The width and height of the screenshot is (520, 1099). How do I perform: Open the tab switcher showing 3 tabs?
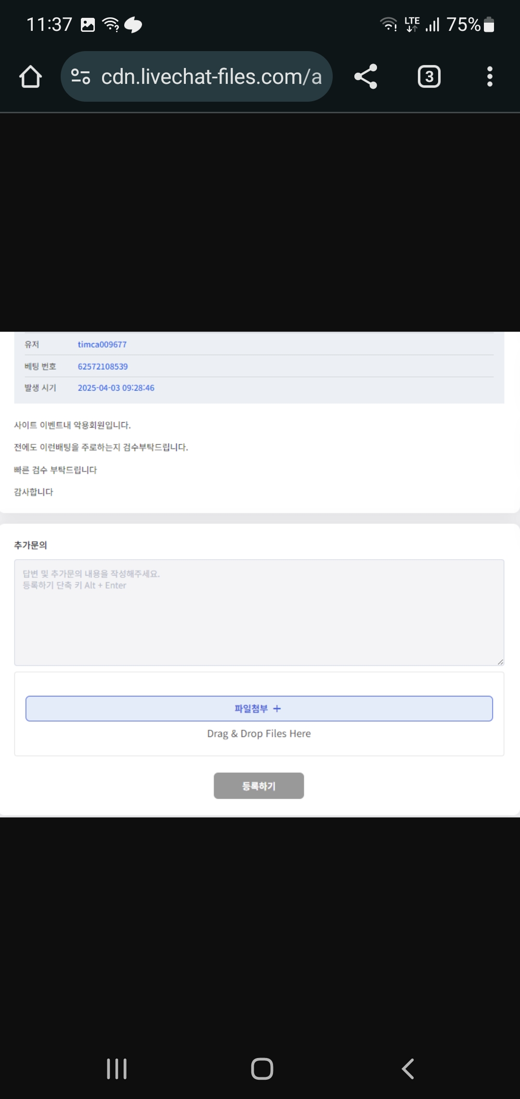point(429,77)
